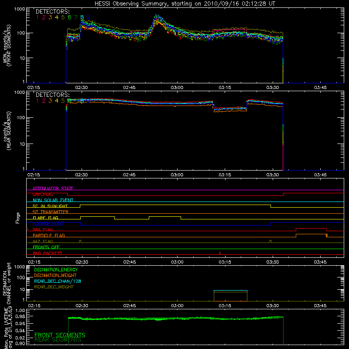Image resolution: width=349 pixels, height=349 pixels.
Task: Click the 10 y-axis value on rear segments plot
Action: [x=22, y=144]
